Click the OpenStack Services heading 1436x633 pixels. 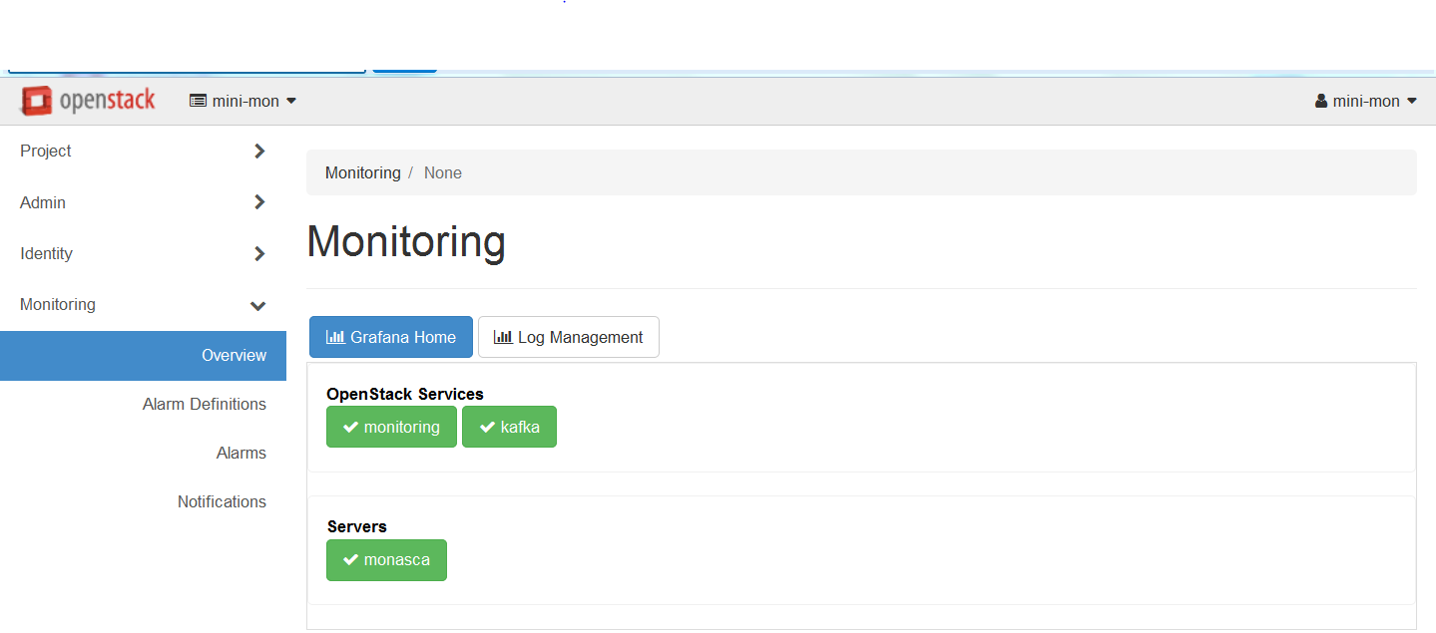pyautogui.click(x=405, y=394)
